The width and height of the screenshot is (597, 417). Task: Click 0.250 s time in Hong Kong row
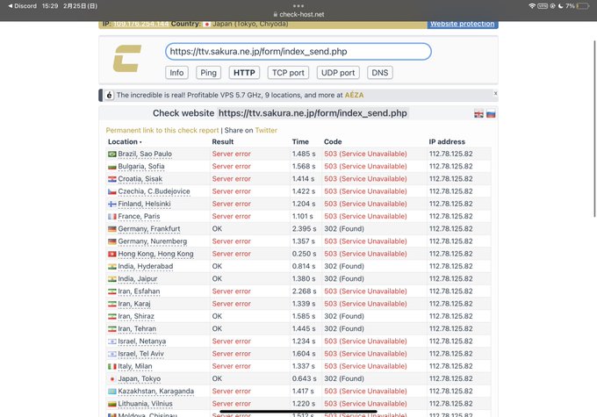[304, 254]
